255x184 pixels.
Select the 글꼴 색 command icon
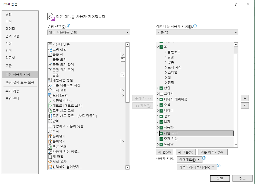[50, 55]
